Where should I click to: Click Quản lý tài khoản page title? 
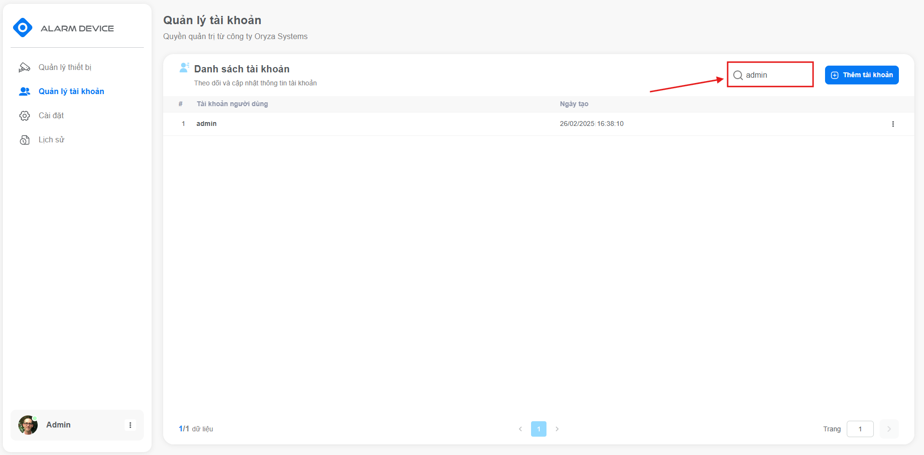click(212, 20)
